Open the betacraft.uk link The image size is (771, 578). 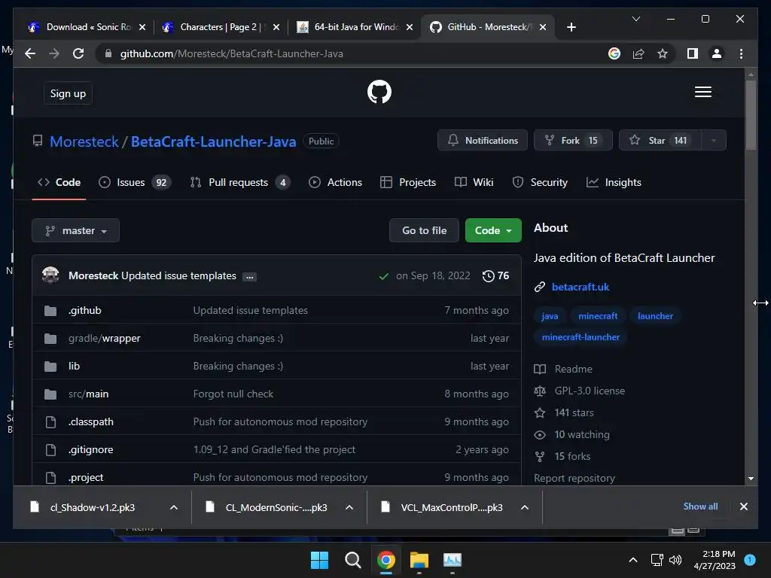point(581,287)
